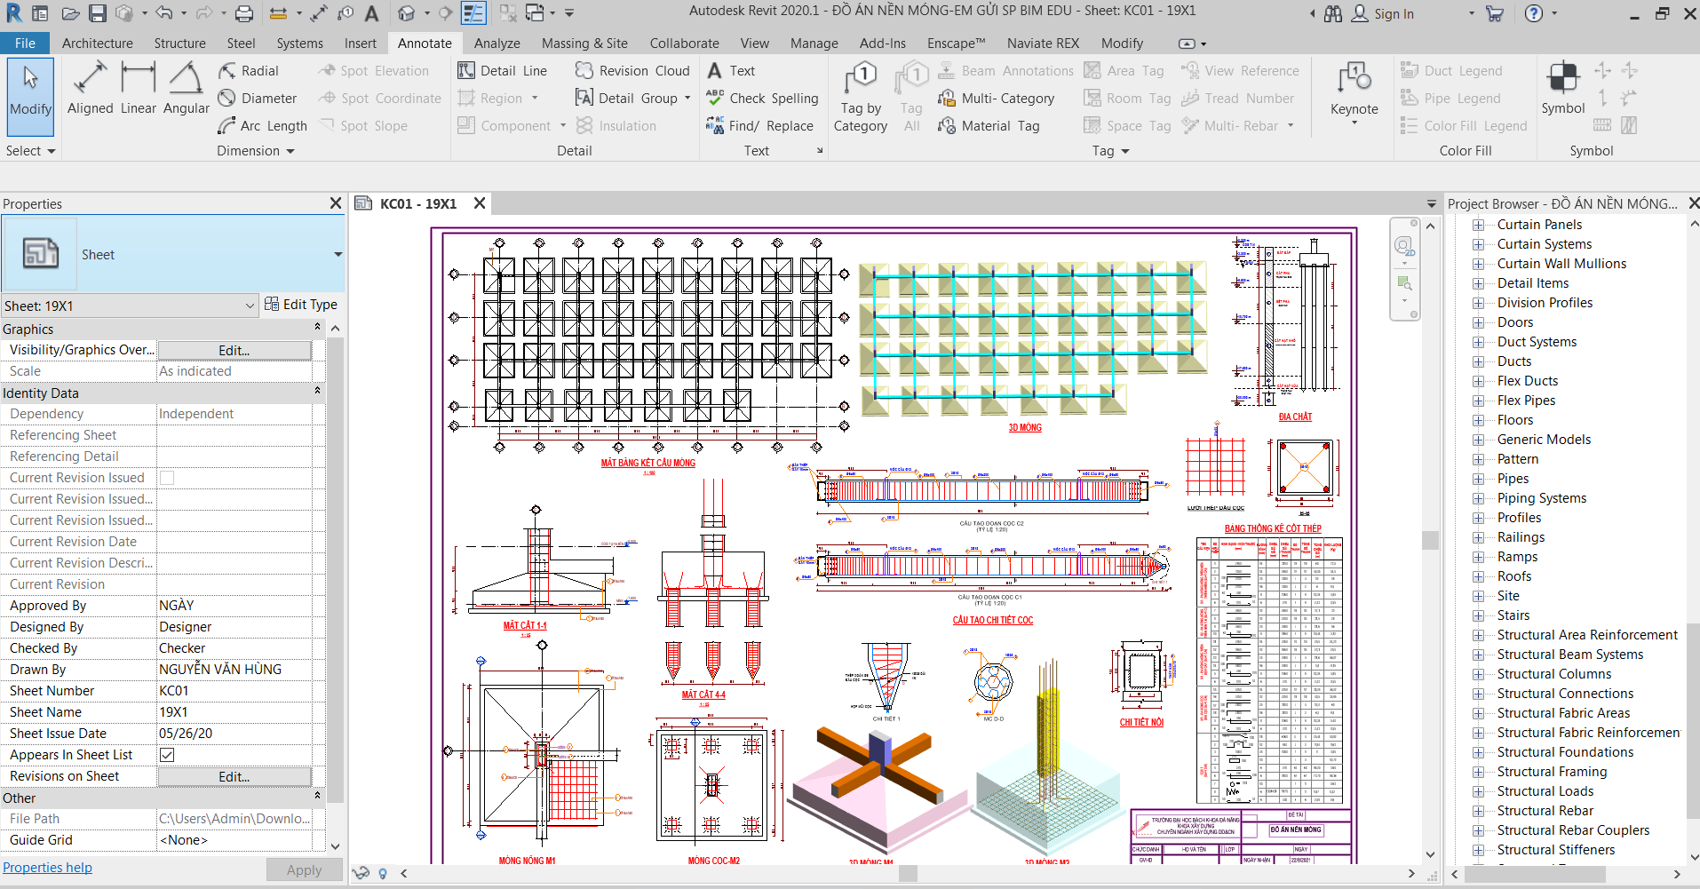Switch to the Analyze ribbon tab

(496, 43)
